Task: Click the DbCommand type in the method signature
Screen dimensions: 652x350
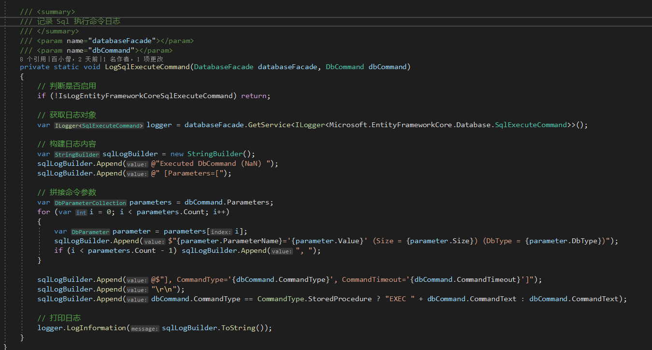Action: pyautogui.click(x=345, y=67)
